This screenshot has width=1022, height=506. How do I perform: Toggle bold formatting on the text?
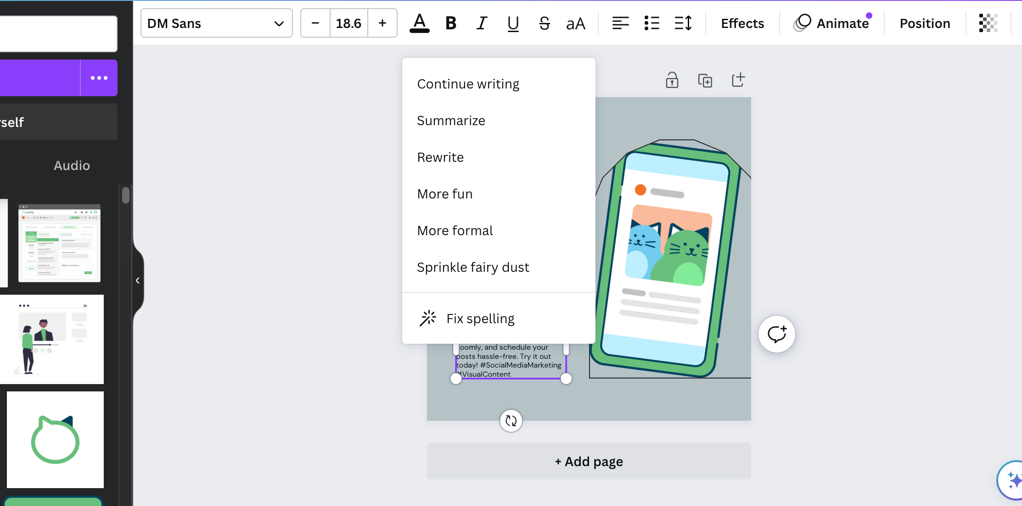pos(450,23)
